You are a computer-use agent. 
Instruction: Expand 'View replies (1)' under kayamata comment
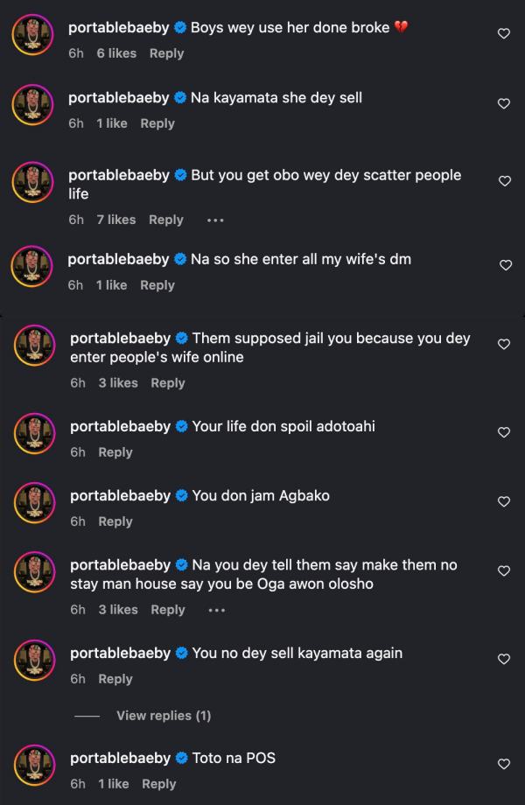click(x=164, y=716)
